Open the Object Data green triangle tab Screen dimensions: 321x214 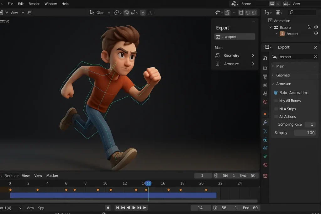[265, 156]
